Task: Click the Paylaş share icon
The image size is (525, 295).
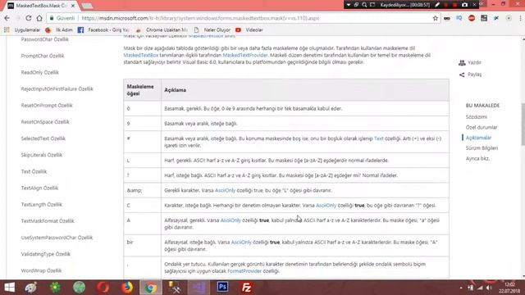Action: pos(462,75)
